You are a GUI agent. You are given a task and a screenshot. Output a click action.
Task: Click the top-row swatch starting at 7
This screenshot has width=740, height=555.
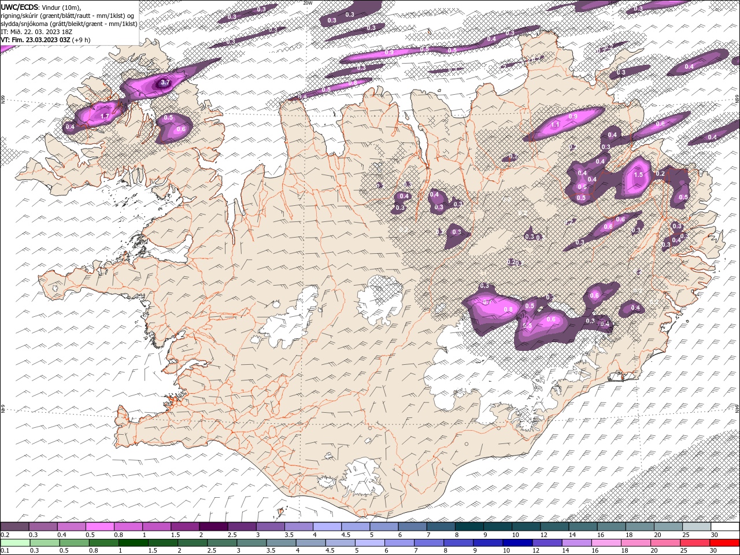click(x=440, y=527)
